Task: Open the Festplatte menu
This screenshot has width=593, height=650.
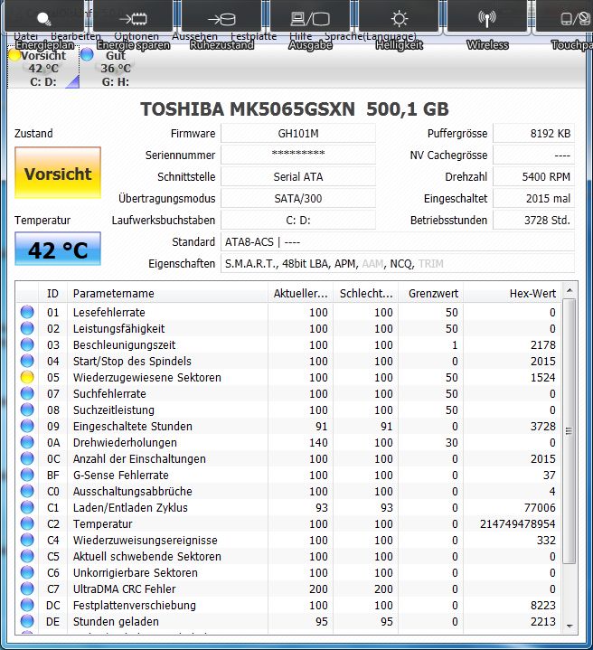Action: coord(253,36)
